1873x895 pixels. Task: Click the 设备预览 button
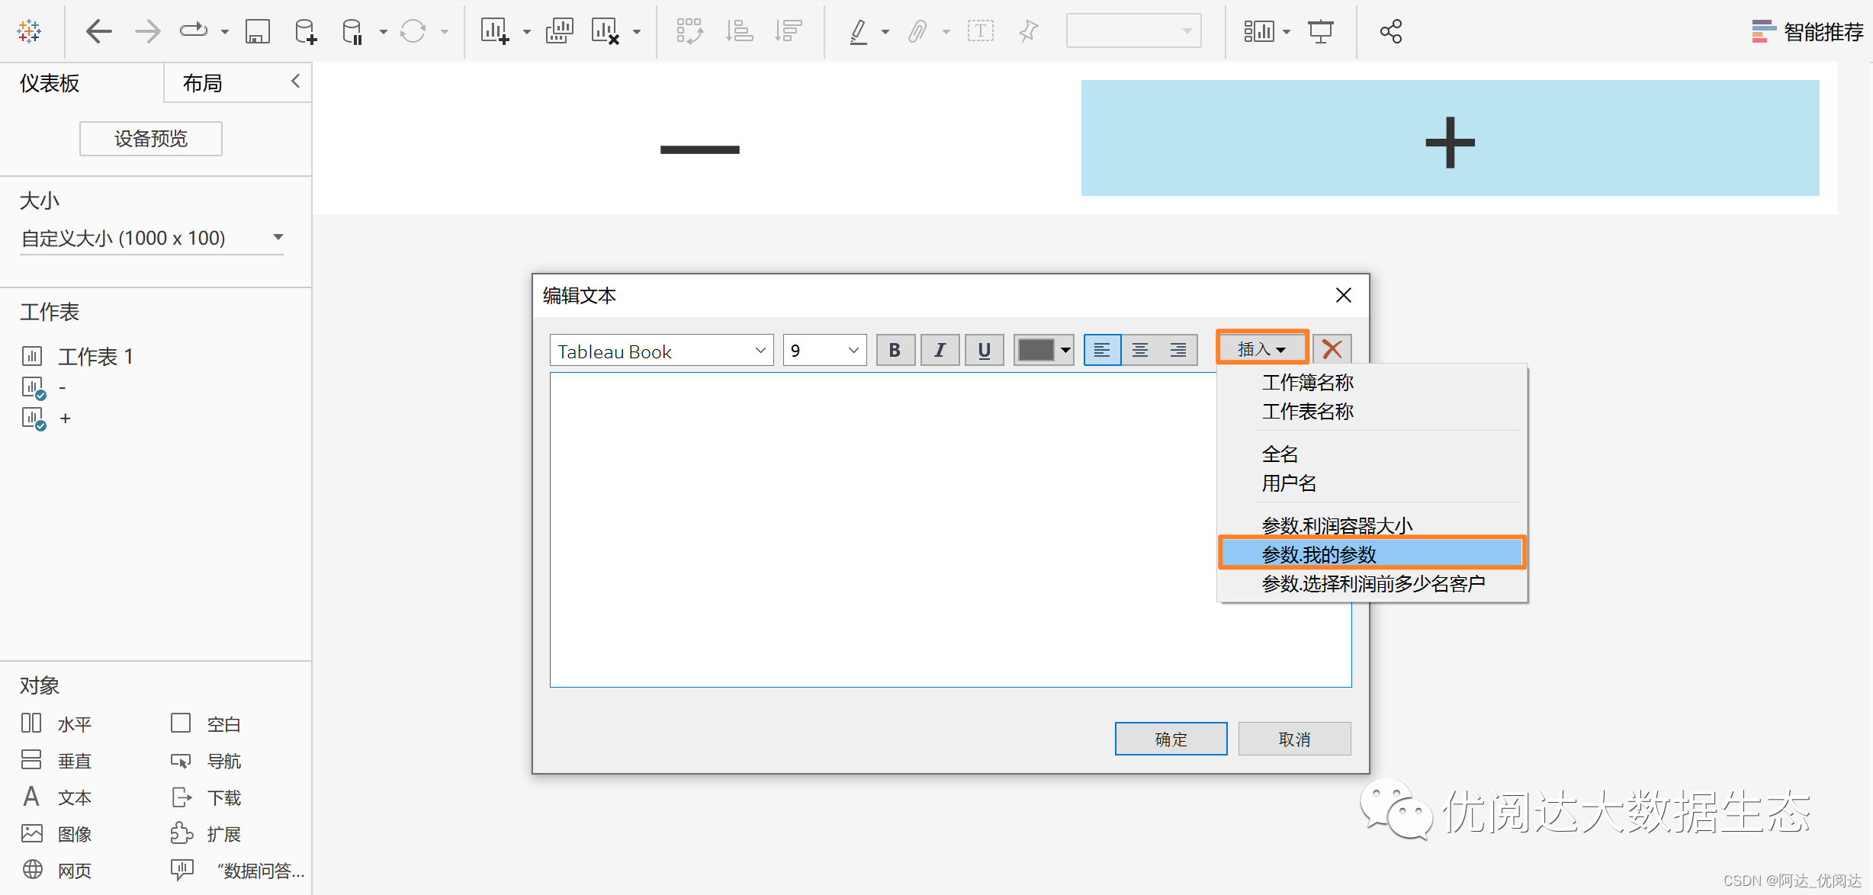(x=151, y=139)
